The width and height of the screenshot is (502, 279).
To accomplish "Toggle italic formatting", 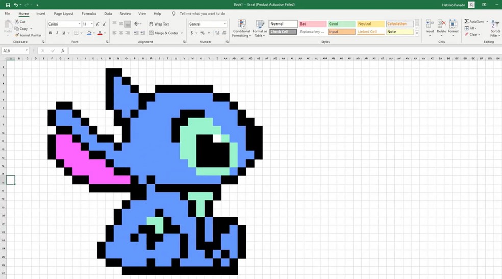I will point(57,33).
